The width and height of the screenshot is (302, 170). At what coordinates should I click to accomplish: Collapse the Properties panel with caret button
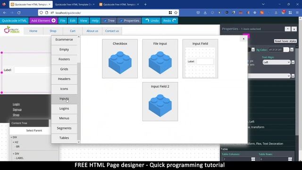click(x=287, y=29)
